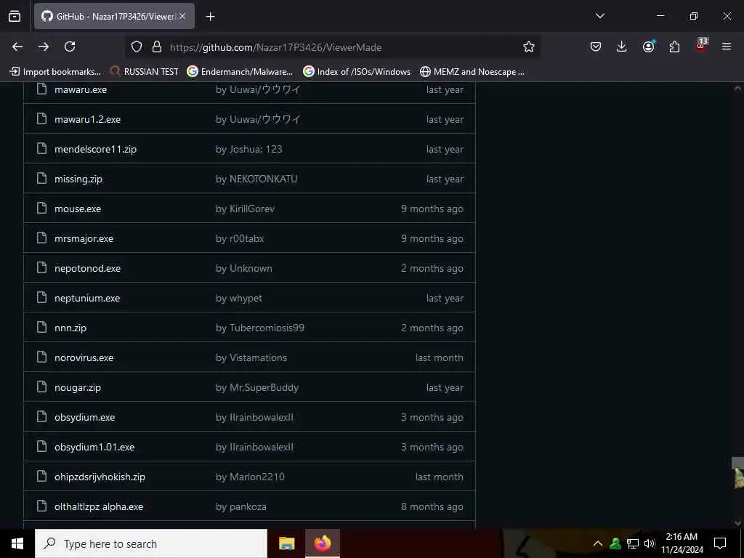Open the MEMZ and Noescape bookmark

point(472,72)
